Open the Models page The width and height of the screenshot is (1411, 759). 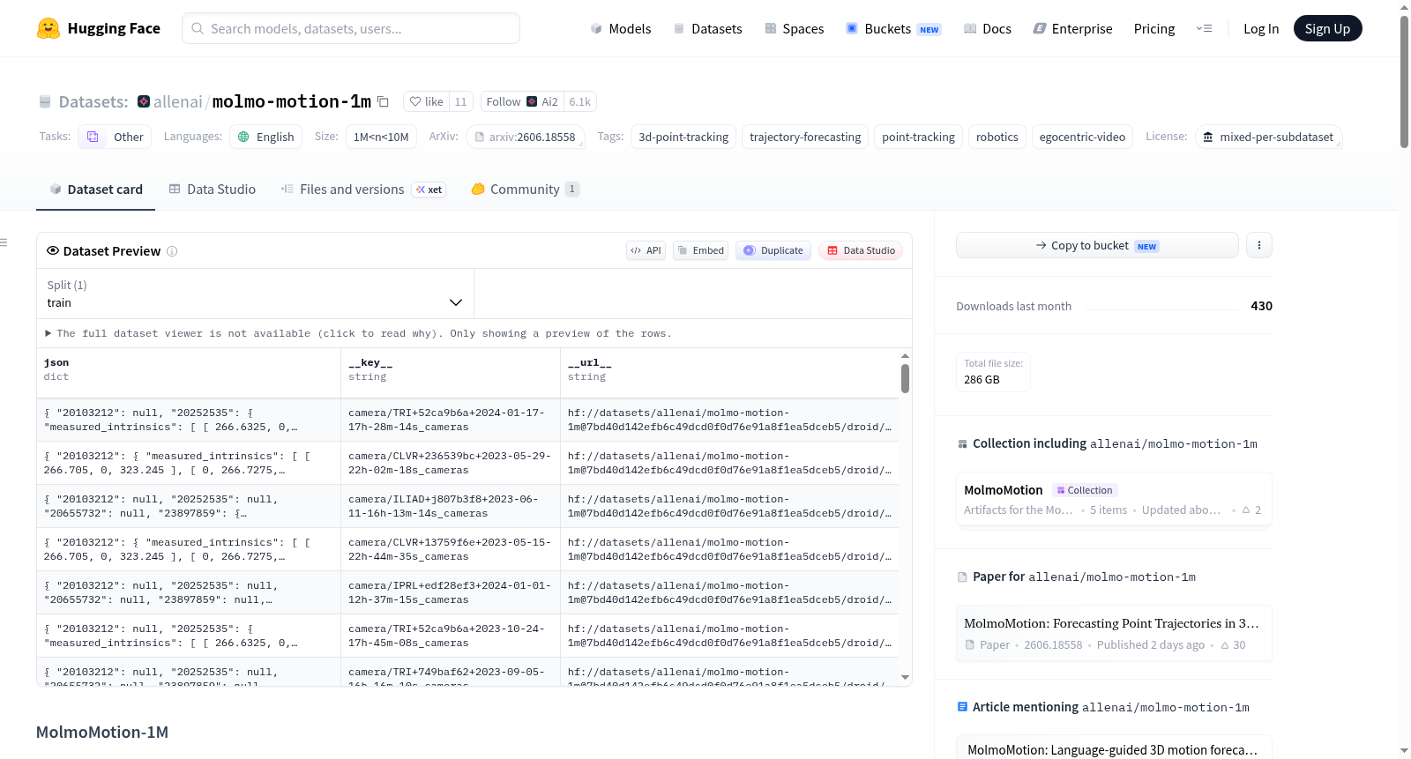(x=621, y=28)
